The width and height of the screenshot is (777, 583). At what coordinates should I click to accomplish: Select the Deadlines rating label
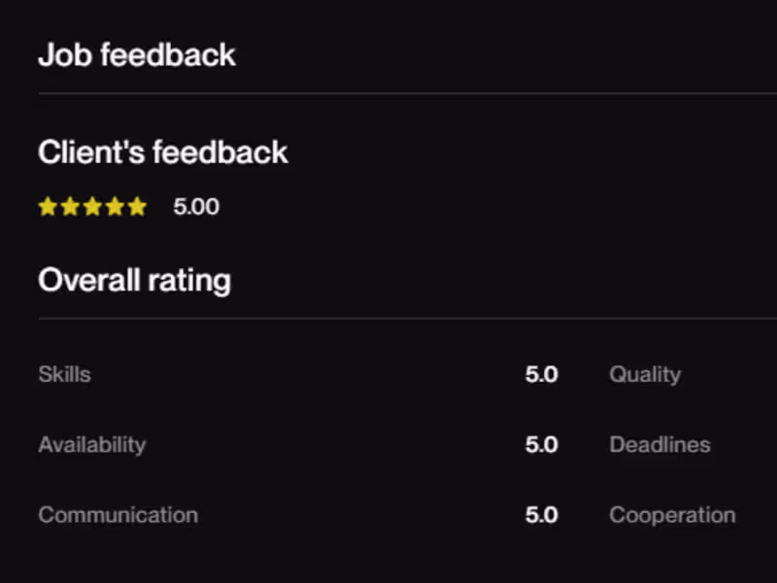pos(659,445)
